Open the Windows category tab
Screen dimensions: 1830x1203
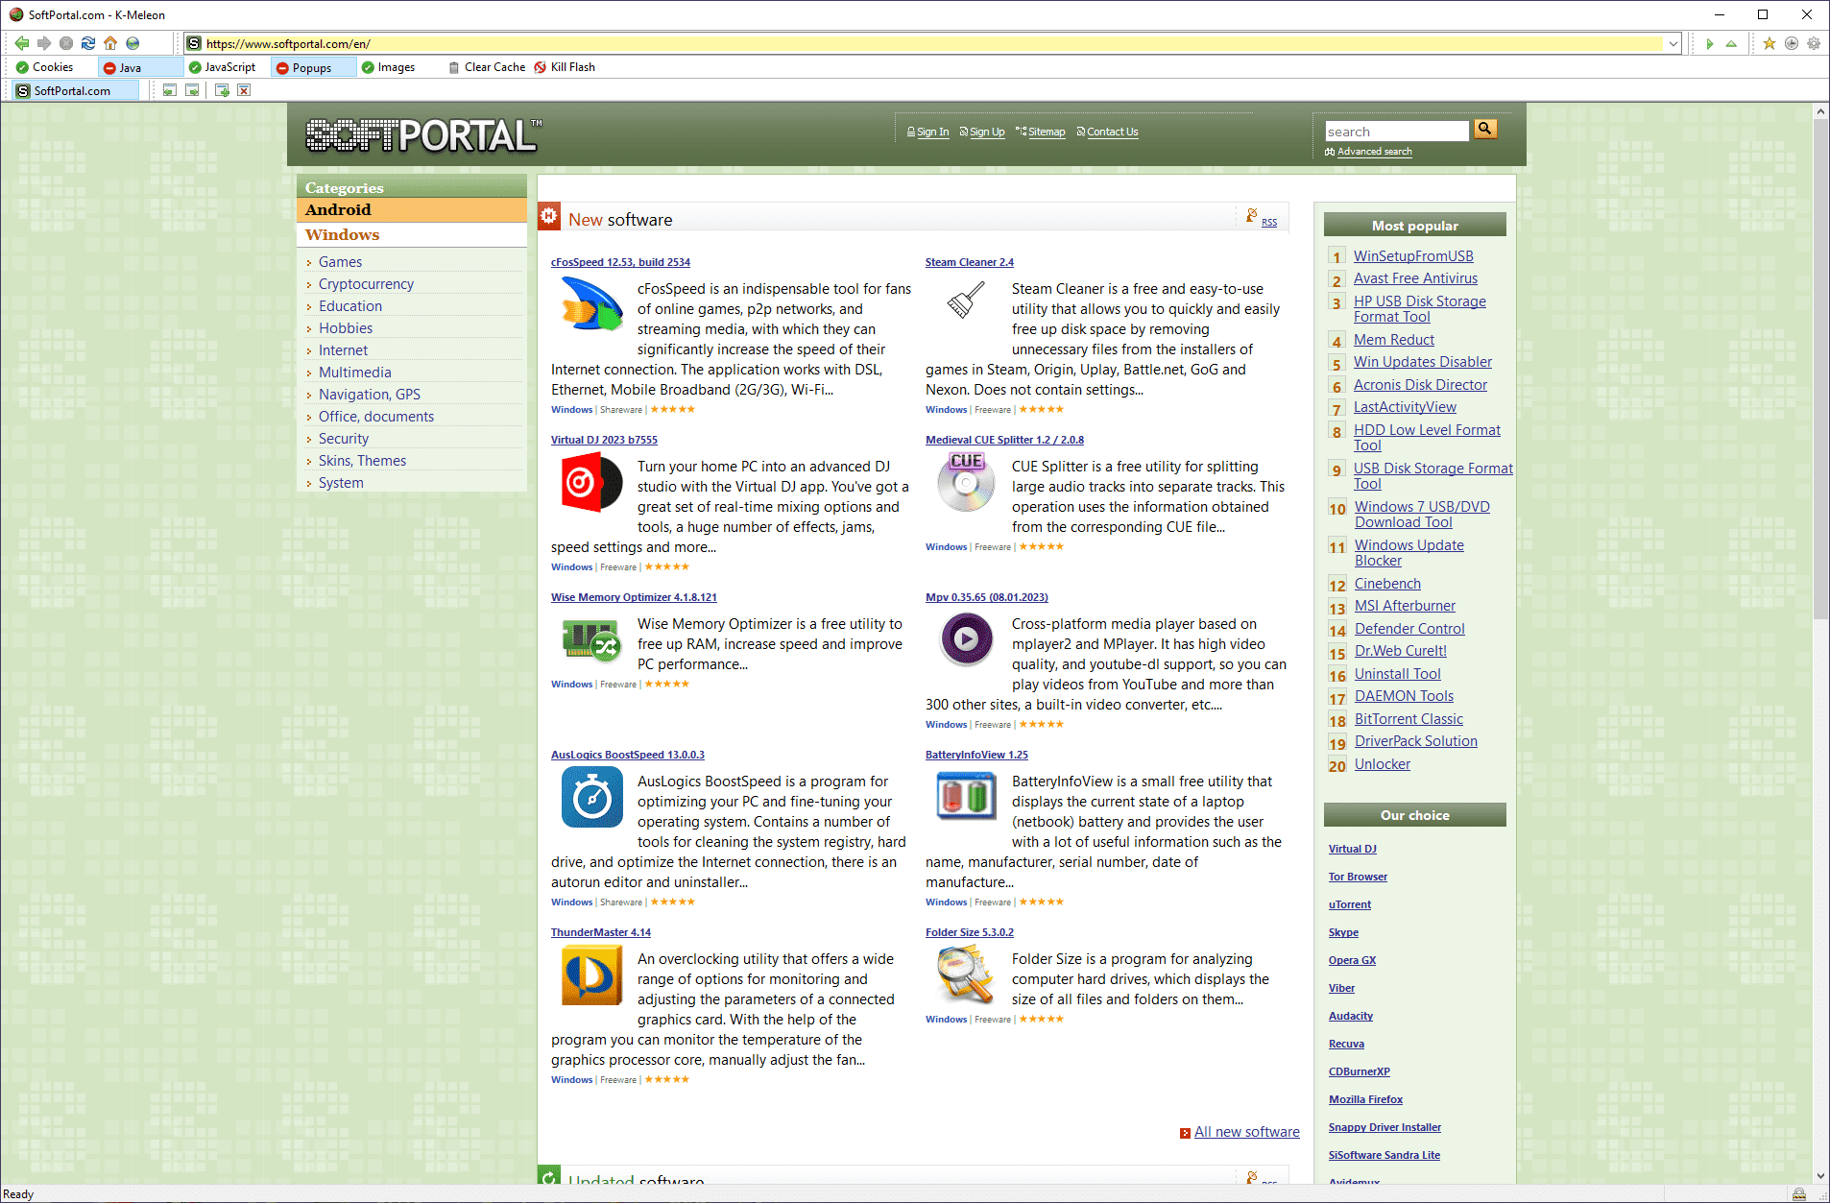click(x=412, y=235)
